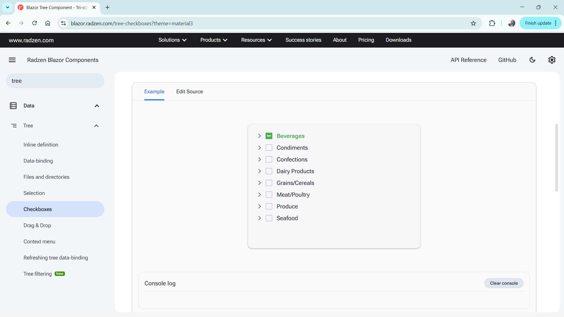The image size is (564, 317).
Task: Click the Tree component icon in sidebar
Action: point(14,125)
